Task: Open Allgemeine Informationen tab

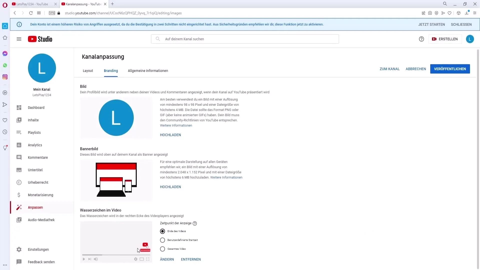Action: point(148,70)
